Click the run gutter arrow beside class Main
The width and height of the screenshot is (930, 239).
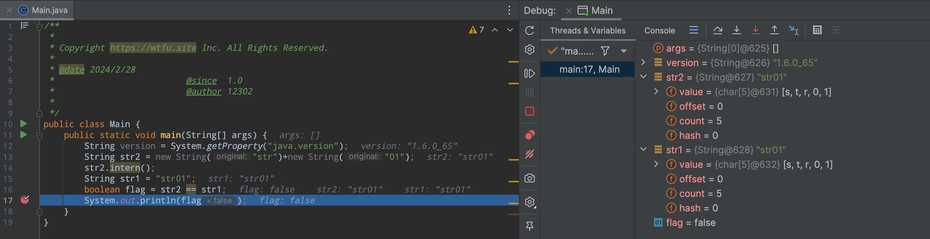coord(24,124)
